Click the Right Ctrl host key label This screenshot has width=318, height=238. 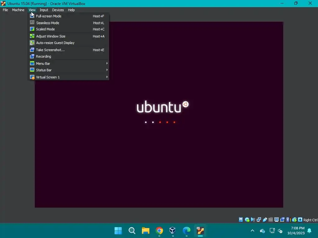[x=310, y=220]
